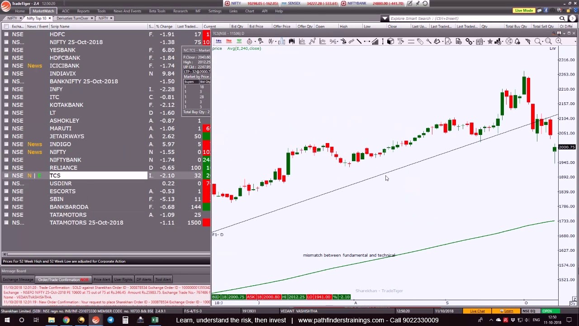The height and width of the screenshot is (326, 579).
Task: Open News link for INDIGO
Action: pyautogui.click(x=34, y=144)
